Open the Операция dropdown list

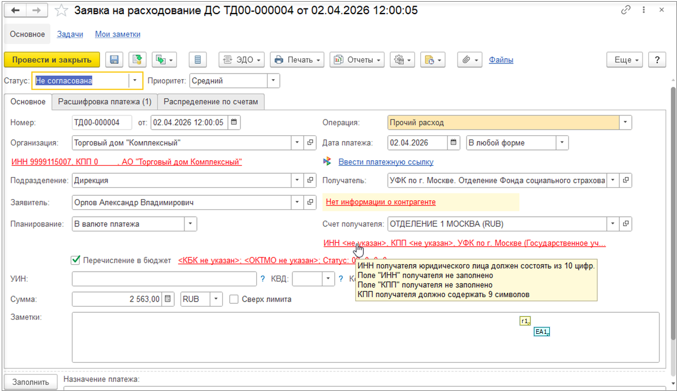point(625,122)
